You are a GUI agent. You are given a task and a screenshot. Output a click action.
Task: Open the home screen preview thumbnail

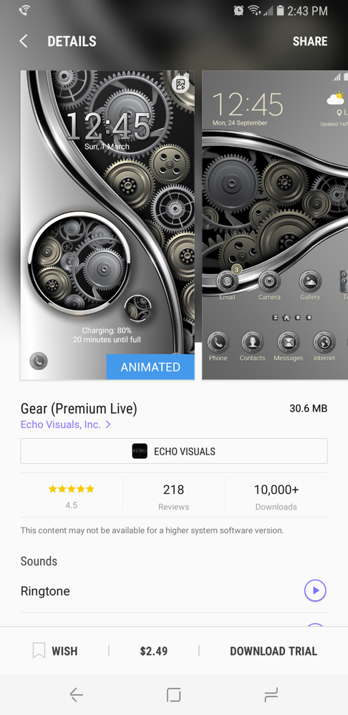[x=275, y=225]
